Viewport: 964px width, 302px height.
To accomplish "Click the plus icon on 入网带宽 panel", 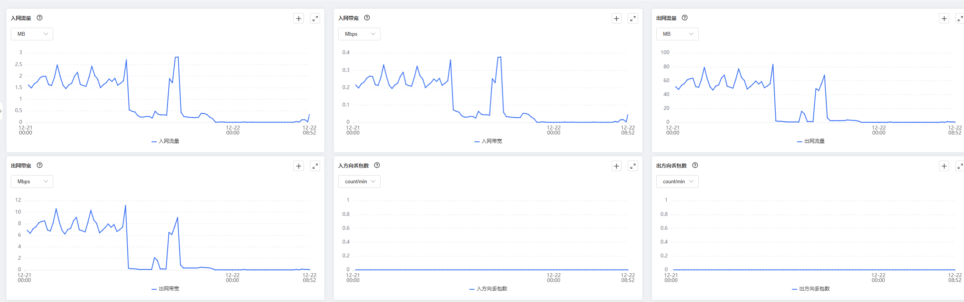I will (616, 18).
